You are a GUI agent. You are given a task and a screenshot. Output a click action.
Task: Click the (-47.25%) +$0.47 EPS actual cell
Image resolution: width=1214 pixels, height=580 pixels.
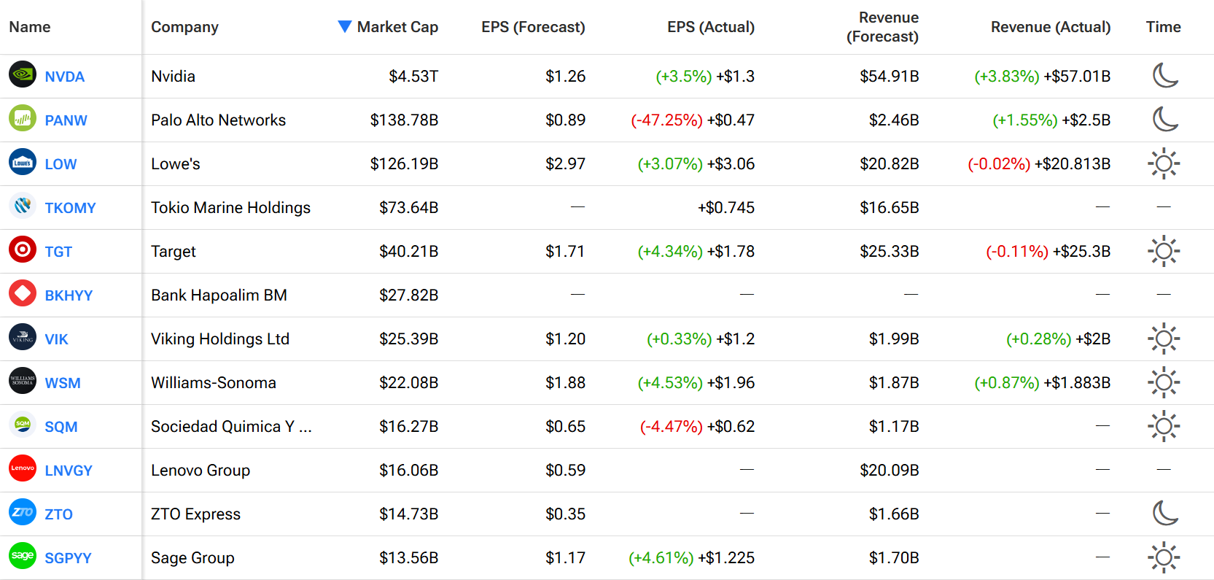[693, 120]
